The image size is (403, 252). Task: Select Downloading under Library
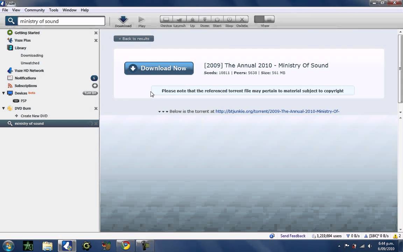click(x=32, y=55)
